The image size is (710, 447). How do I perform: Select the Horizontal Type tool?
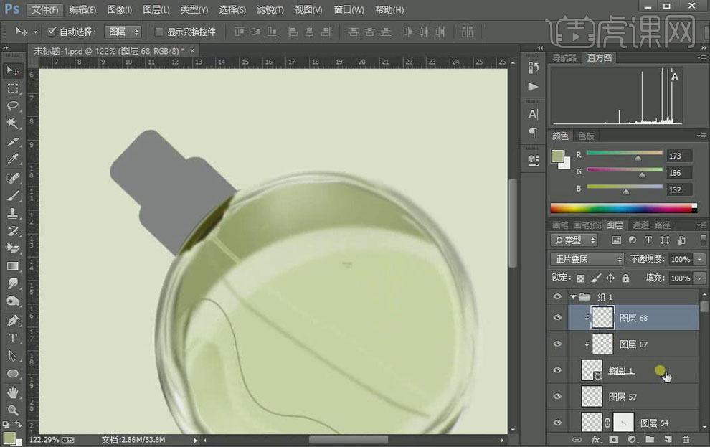pyautogui.click(x=13, y=338)
